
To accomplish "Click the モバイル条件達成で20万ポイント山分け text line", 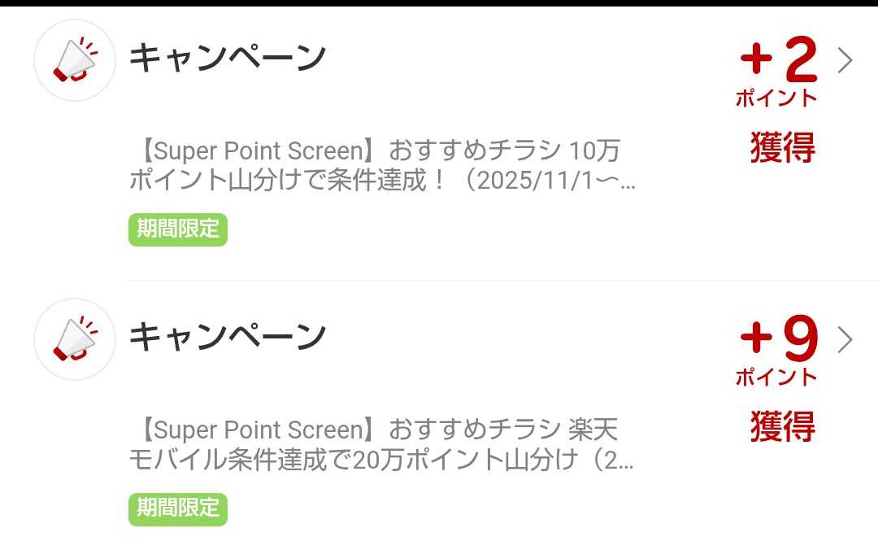I will tap(382, 460).
